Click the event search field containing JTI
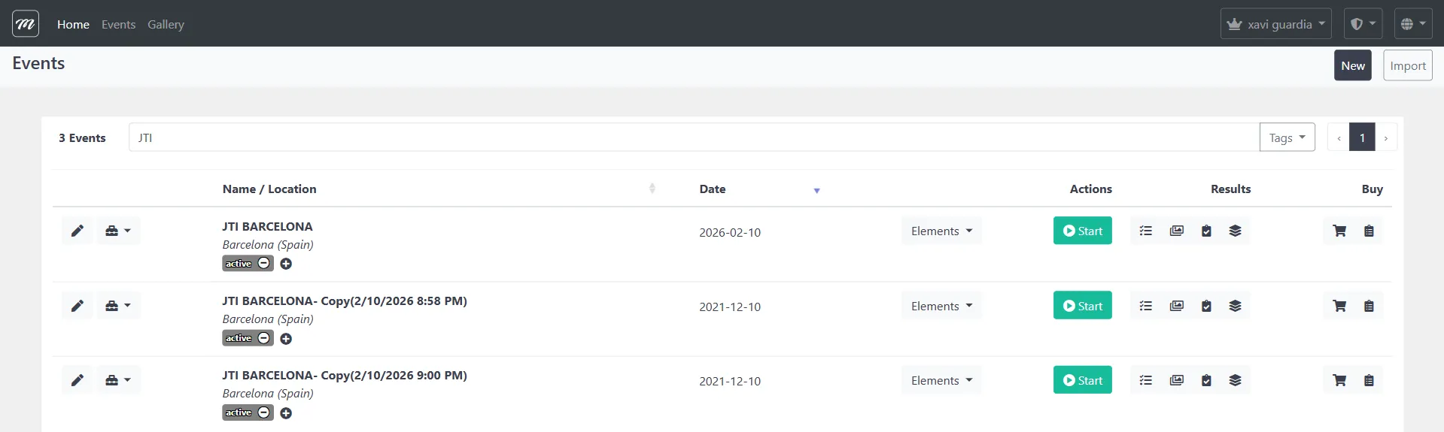The image size is (1444, 432). click(692, 137)
